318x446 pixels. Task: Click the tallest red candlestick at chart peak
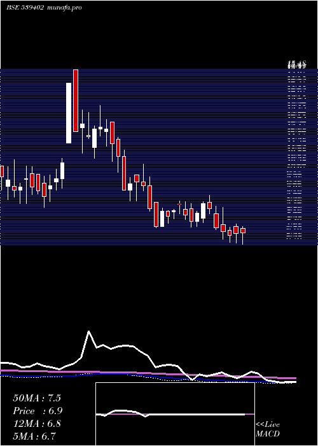[x=76, y=101]
